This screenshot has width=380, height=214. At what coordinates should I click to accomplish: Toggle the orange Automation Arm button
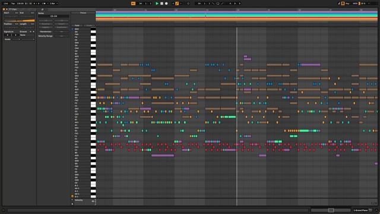coord(177,4)
